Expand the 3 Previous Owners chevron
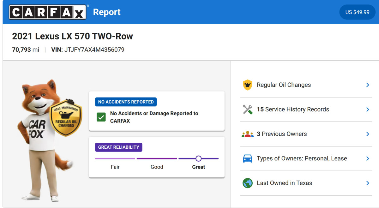Image resolution: width=379 pixels, height=208 pixels. pos(368,134)
